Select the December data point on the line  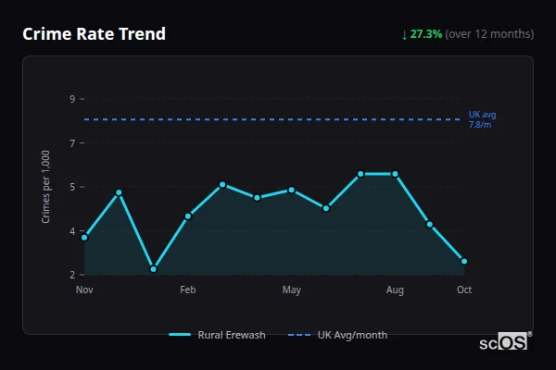point(119,192)
